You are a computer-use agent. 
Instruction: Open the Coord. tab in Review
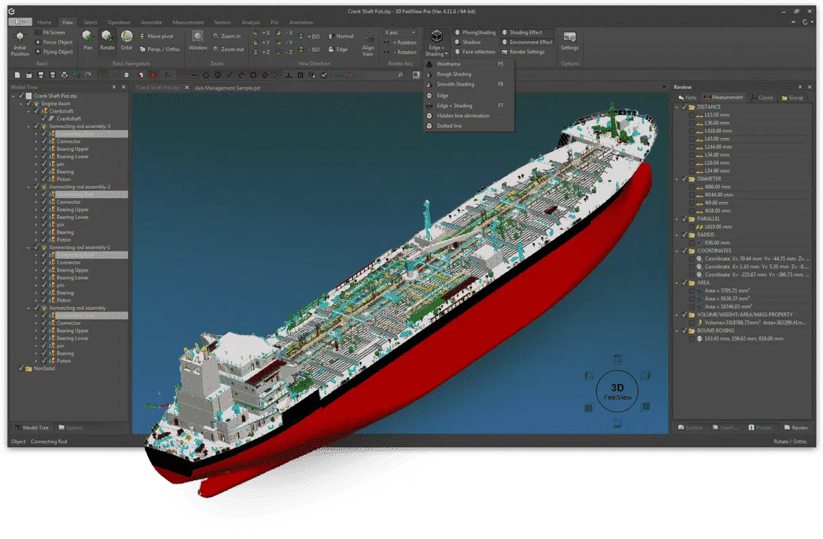click(762, 98)
